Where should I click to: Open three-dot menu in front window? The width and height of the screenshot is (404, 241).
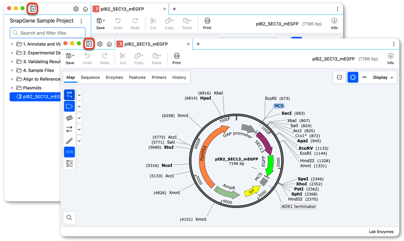(393, 44)
